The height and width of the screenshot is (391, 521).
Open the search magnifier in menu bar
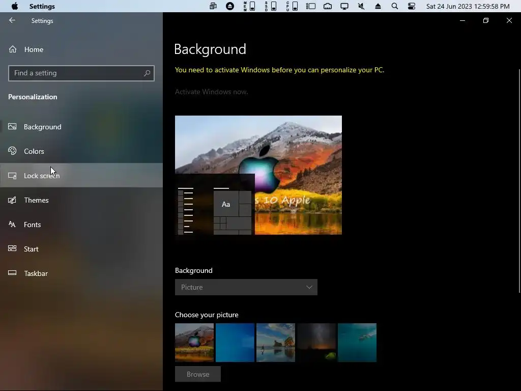[394, 6]
